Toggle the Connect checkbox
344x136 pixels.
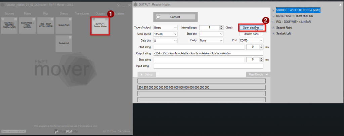159,17
